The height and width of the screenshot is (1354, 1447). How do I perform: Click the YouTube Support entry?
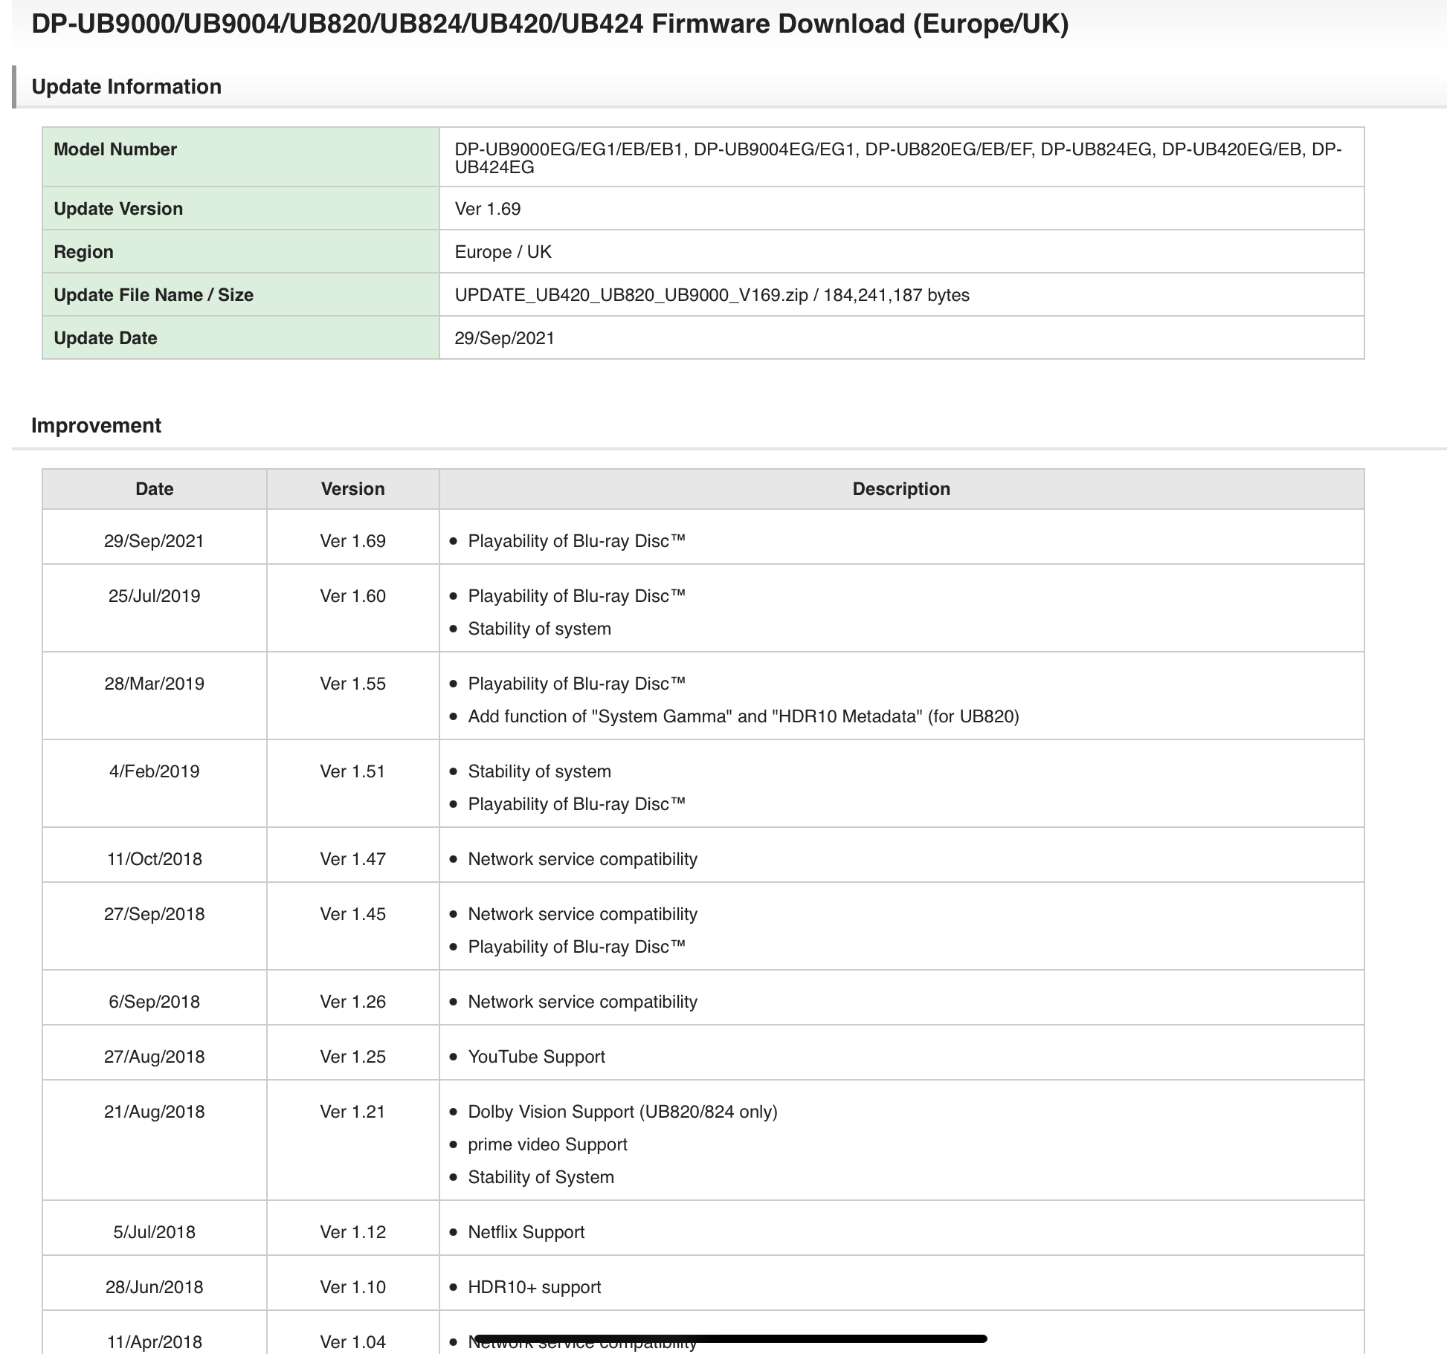click(536, 1057)
